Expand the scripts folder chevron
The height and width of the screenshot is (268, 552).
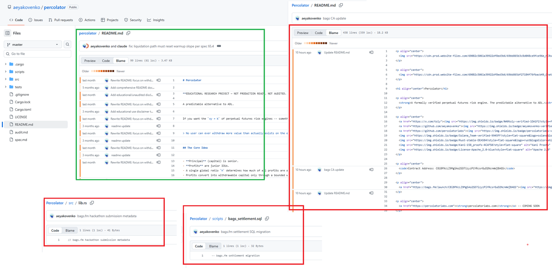pos(6,72)
